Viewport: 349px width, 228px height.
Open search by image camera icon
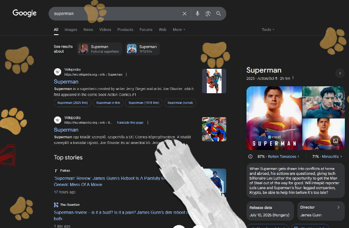208,13
